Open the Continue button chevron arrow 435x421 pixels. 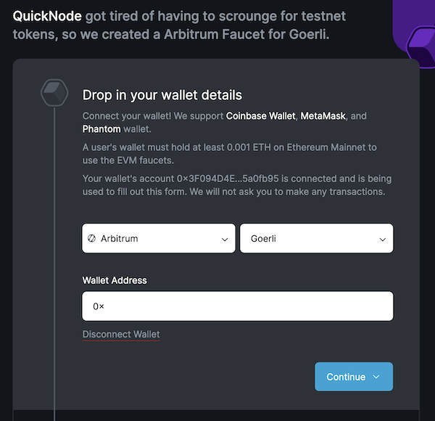point(376,377)
